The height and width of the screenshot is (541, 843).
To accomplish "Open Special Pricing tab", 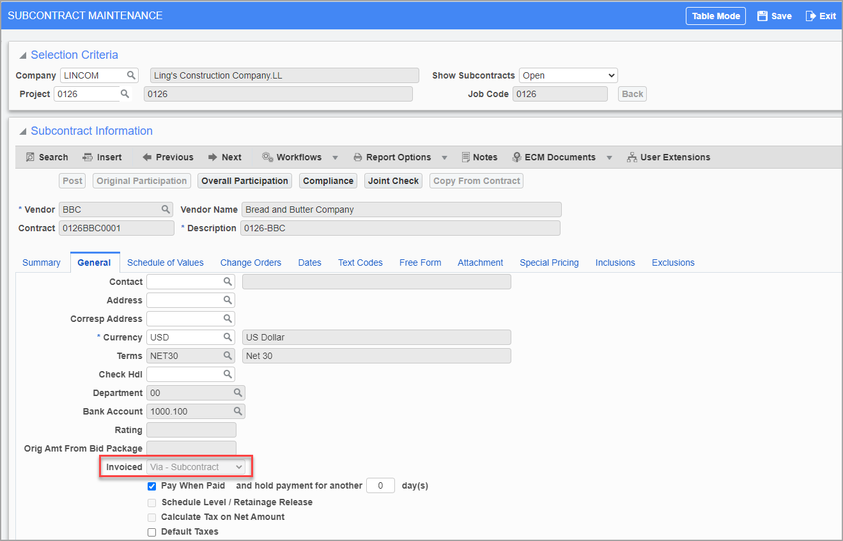I will [x=549, y=263].
